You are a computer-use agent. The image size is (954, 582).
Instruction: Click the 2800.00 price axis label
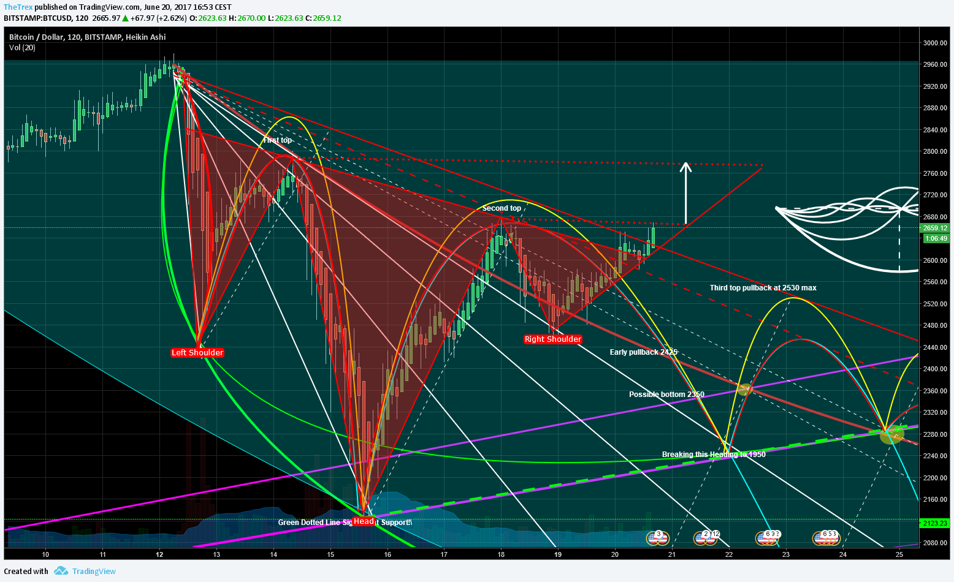pyautogui.click(x=935, y=151)
